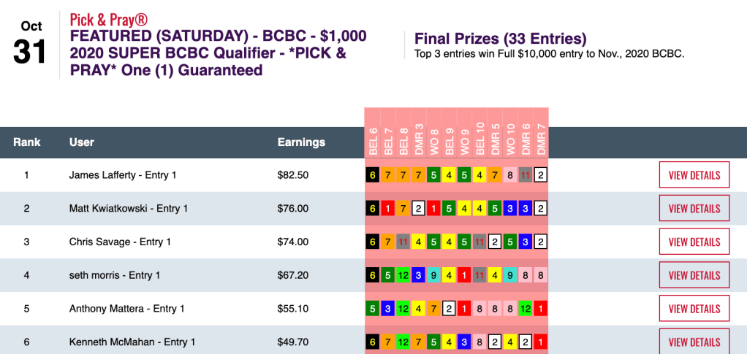
Task: Show details for Kenneth McMahan entry
Action: [x=694, y=342]
